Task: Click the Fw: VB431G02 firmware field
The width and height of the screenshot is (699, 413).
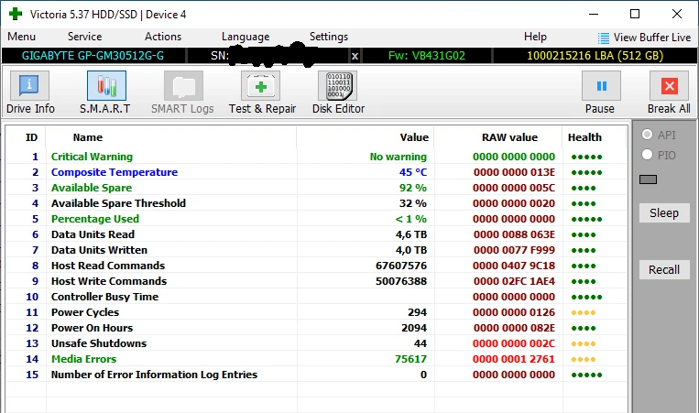Action: [427, 56]
